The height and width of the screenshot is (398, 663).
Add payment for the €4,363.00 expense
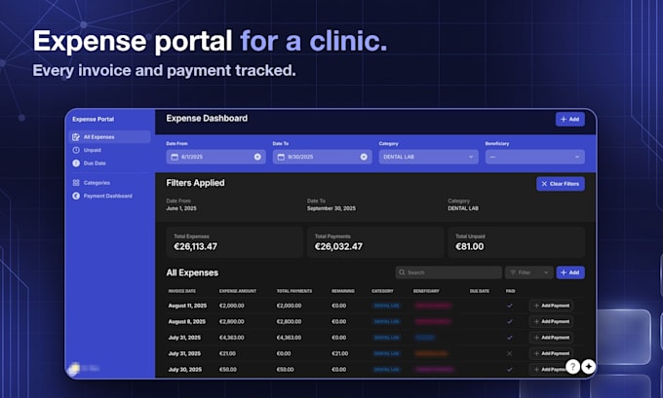coord(552,338)
